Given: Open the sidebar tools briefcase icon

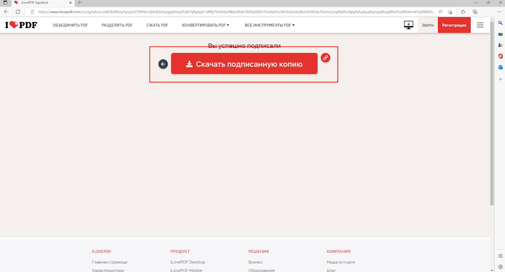Looking at the screenshot, I should pos(500,34).
